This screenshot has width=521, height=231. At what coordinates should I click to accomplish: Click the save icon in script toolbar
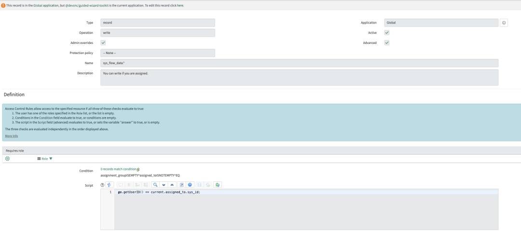click(x=200, y=185)
